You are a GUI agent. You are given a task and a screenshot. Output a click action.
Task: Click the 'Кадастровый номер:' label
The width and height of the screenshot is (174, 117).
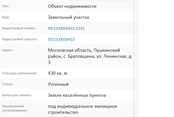(x=19, y=28)
